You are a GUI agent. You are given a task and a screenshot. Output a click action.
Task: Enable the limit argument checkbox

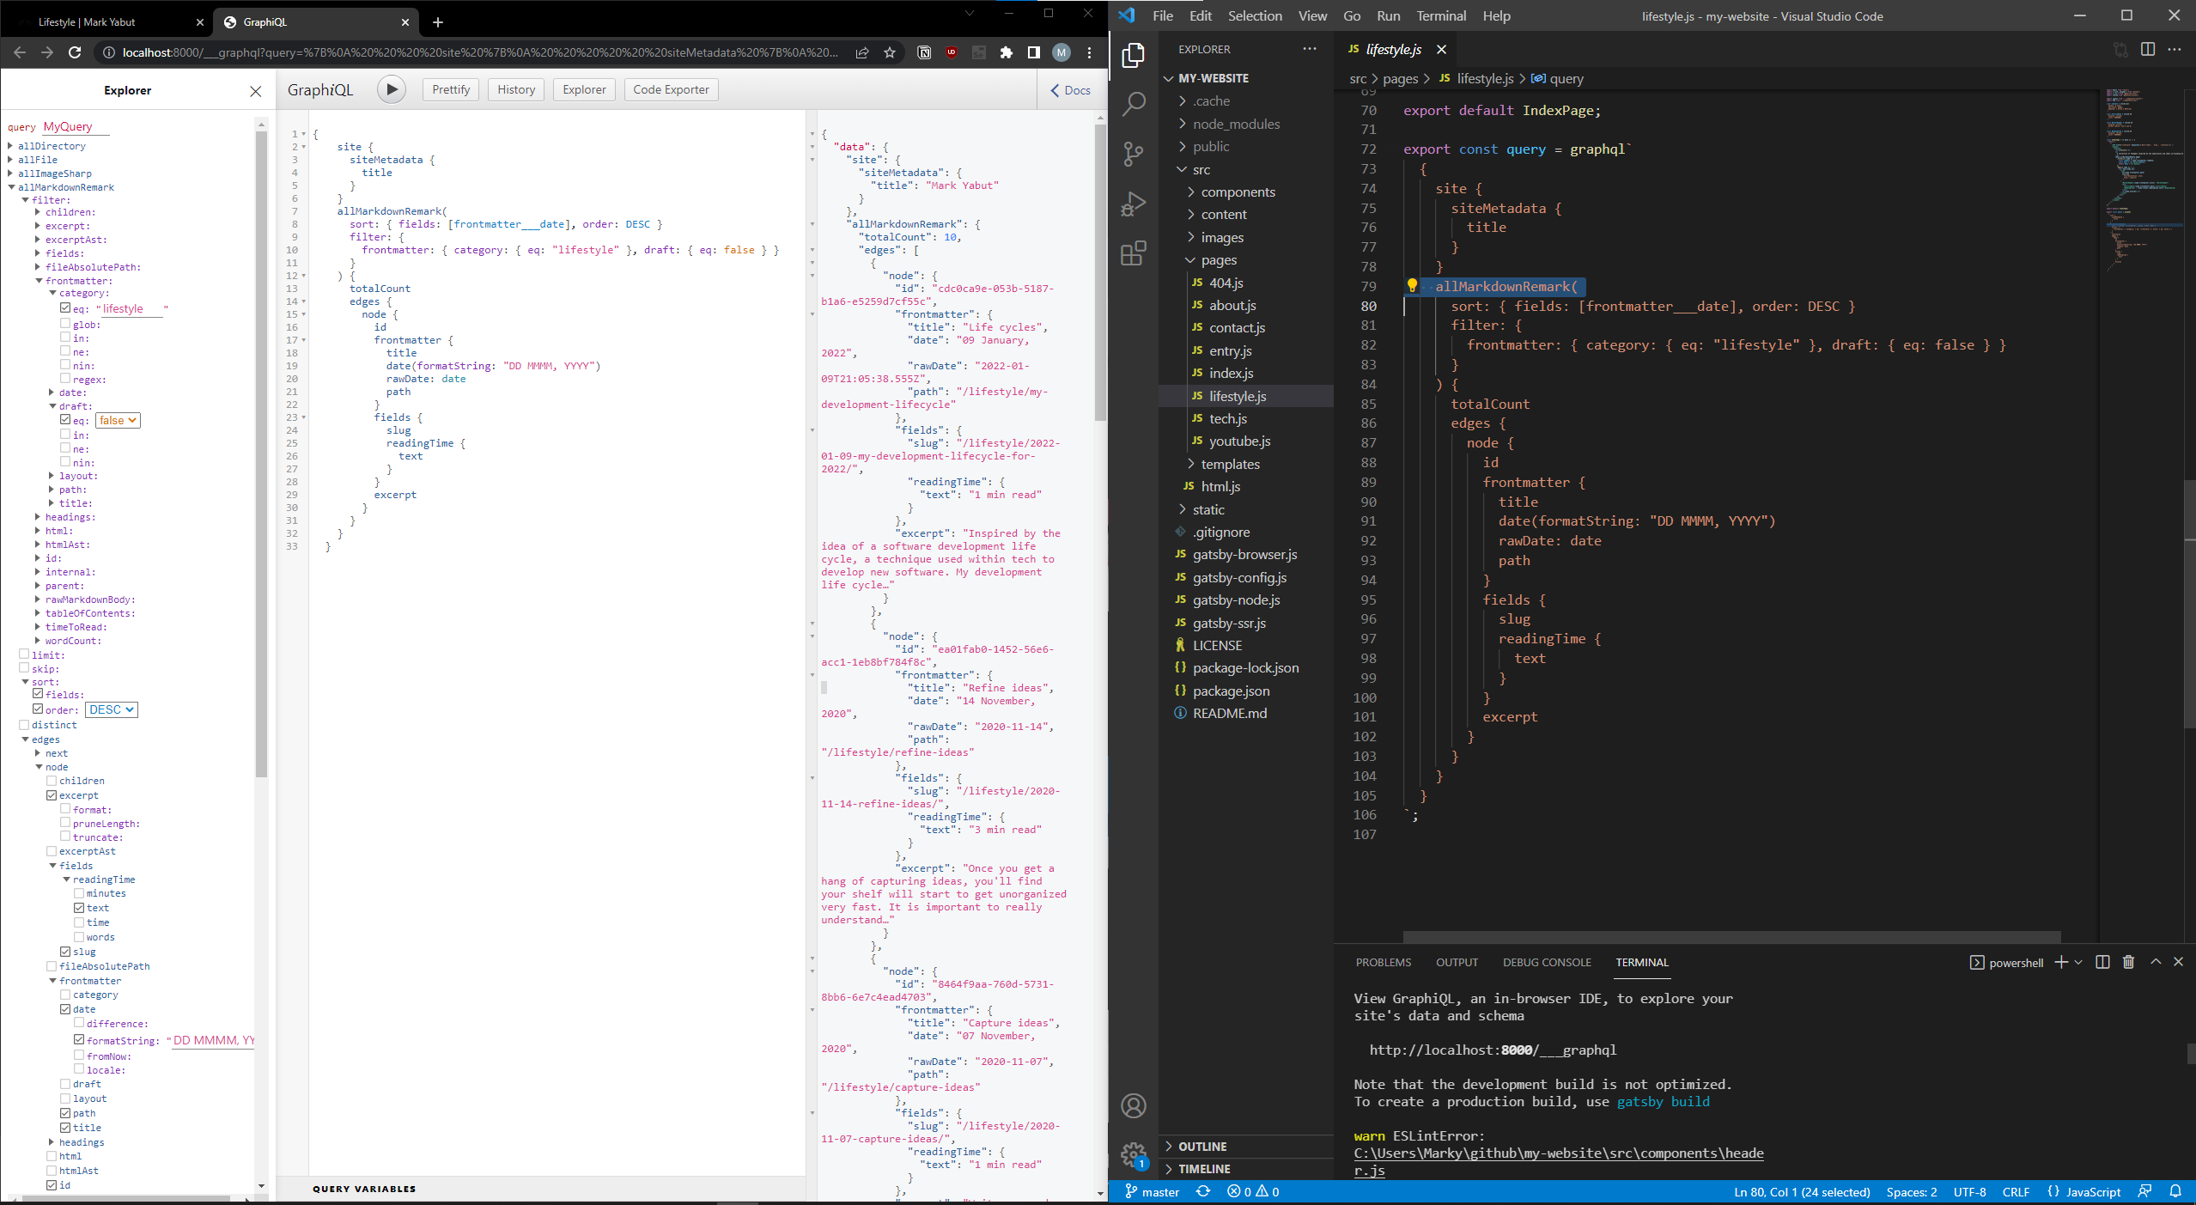click(24, 654)
